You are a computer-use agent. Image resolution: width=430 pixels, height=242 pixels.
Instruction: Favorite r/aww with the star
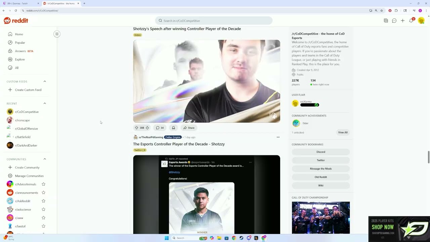point(43,218)
